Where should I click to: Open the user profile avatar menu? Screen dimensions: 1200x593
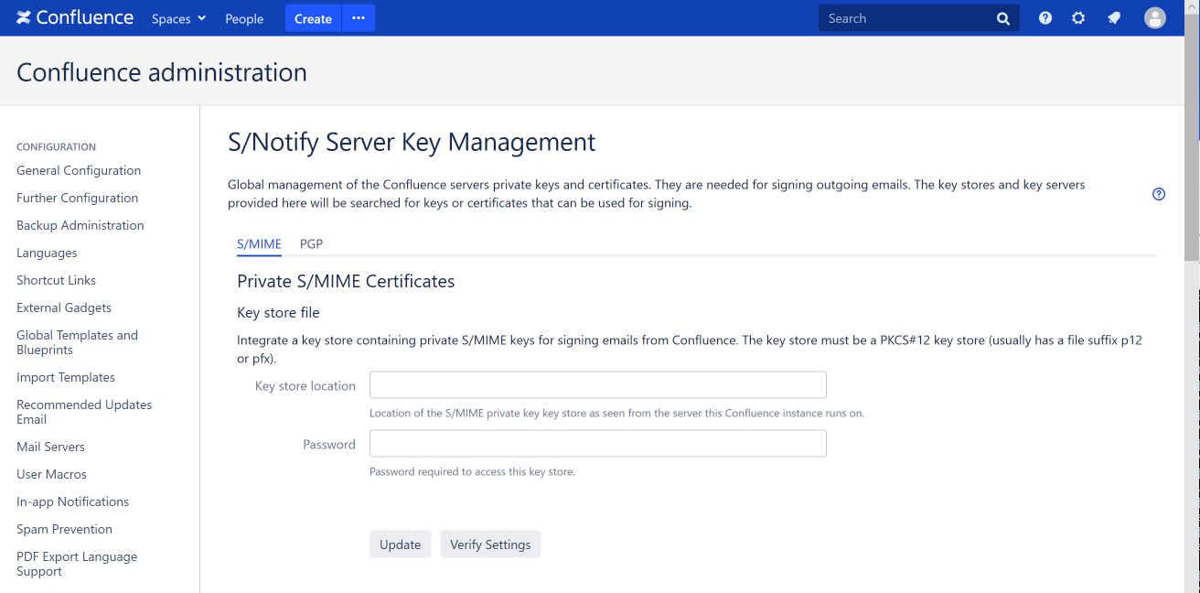pos(1155,18)
